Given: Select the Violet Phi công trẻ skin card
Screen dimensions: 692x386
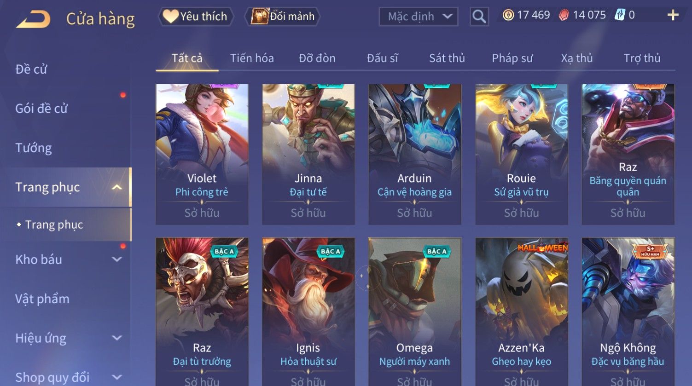Looking at the screenshot, I should (x=202, y=154).
